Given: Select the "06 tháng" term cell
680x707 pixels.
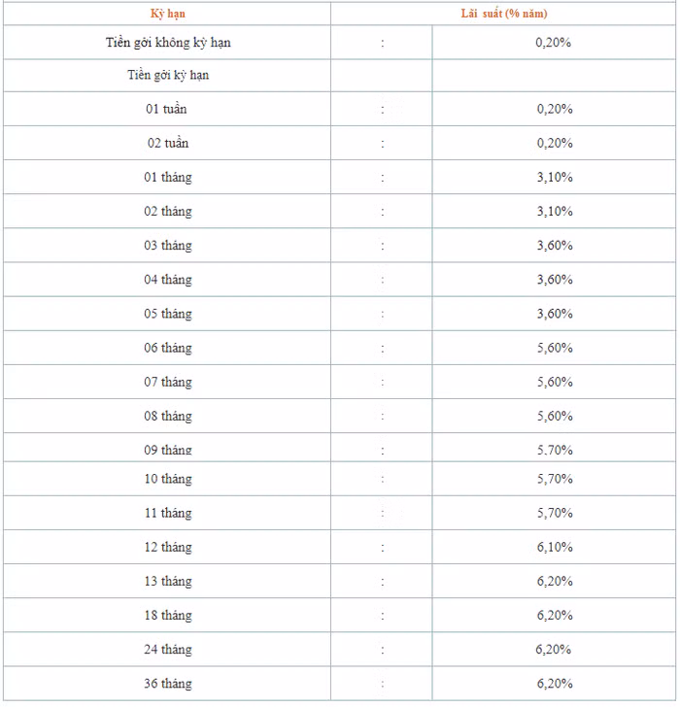Looking at the screenshot, I should tap(168, 348).
